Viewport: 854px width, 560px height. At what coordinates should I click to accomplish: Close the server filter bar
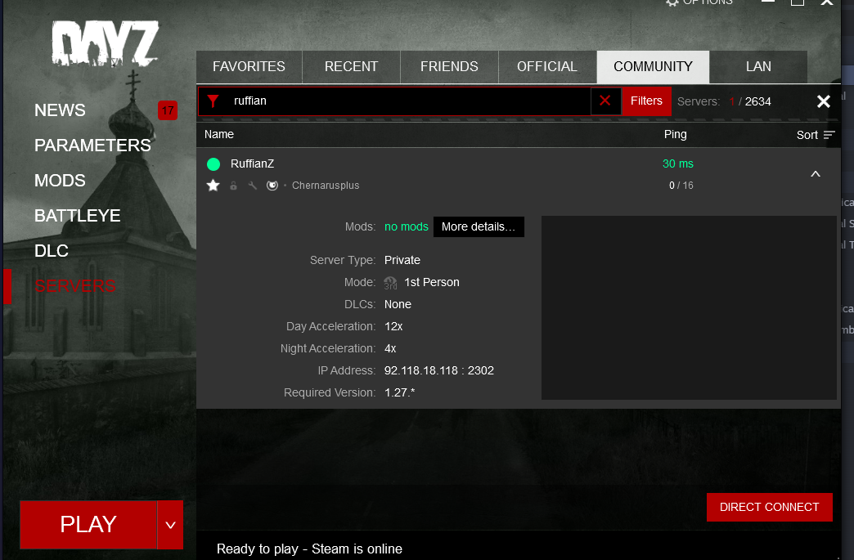pos(824,101)
